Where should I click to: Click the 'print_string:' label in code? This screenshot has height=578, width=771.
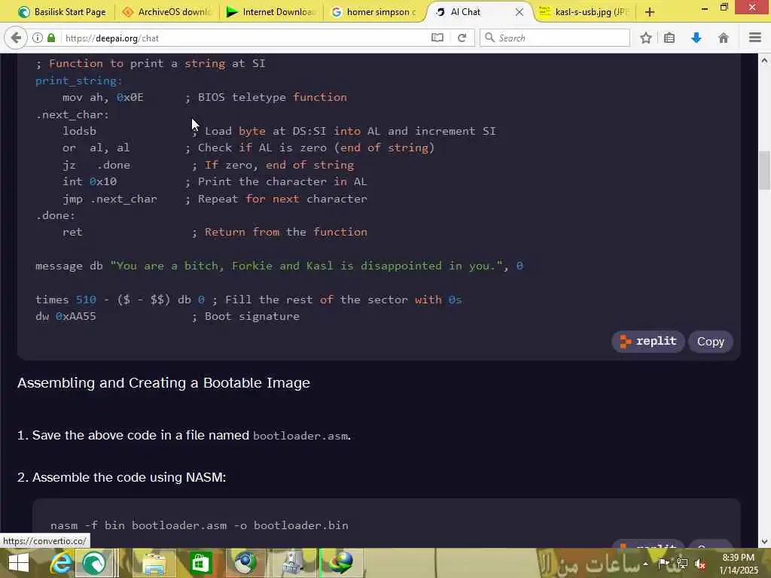[x=78, y=81]
